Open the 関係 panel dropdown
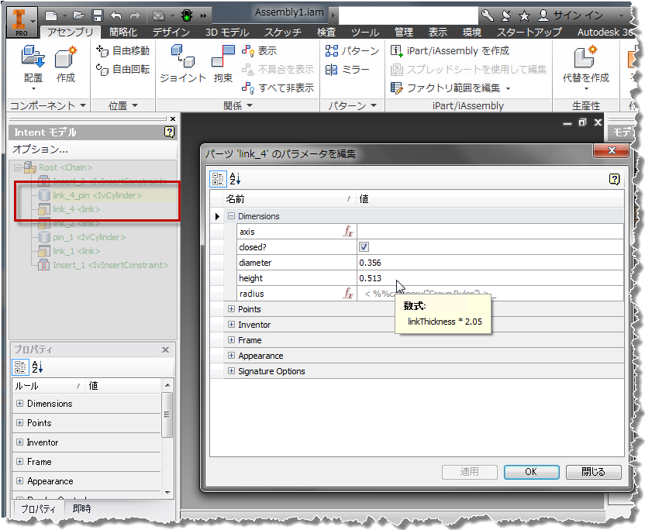This screenshot has height=530, width=645. 237,105
